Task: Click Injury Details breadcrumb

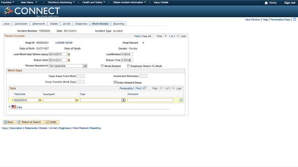Action: pyautogui.click(x=161, y=2)
